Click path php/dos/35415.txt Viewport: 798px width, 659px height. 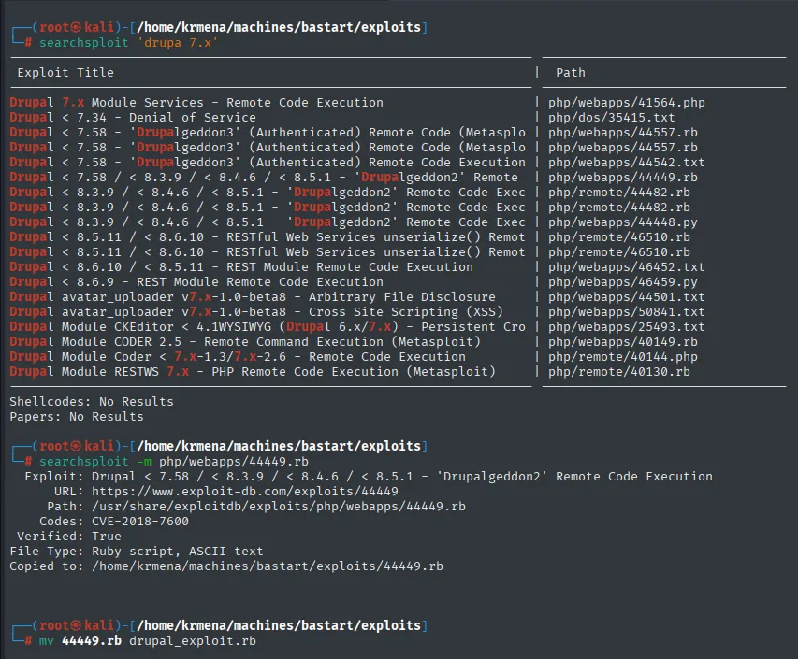pyautogui.click(x=611, y=118)
